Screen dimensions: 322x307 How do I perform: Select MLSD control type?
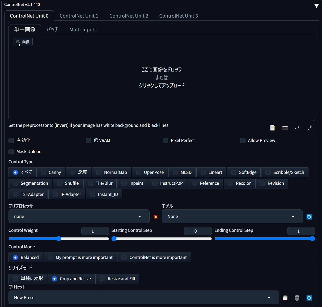(x=182, y=172)
